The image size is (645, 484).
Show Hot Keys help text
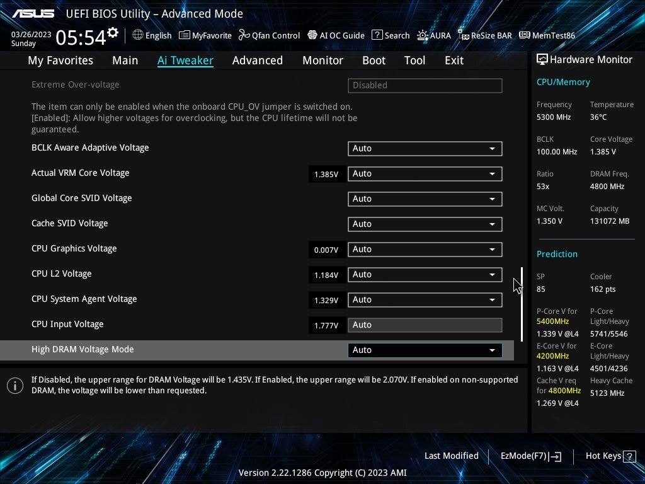pyautogui.click(x=603, y=456)
